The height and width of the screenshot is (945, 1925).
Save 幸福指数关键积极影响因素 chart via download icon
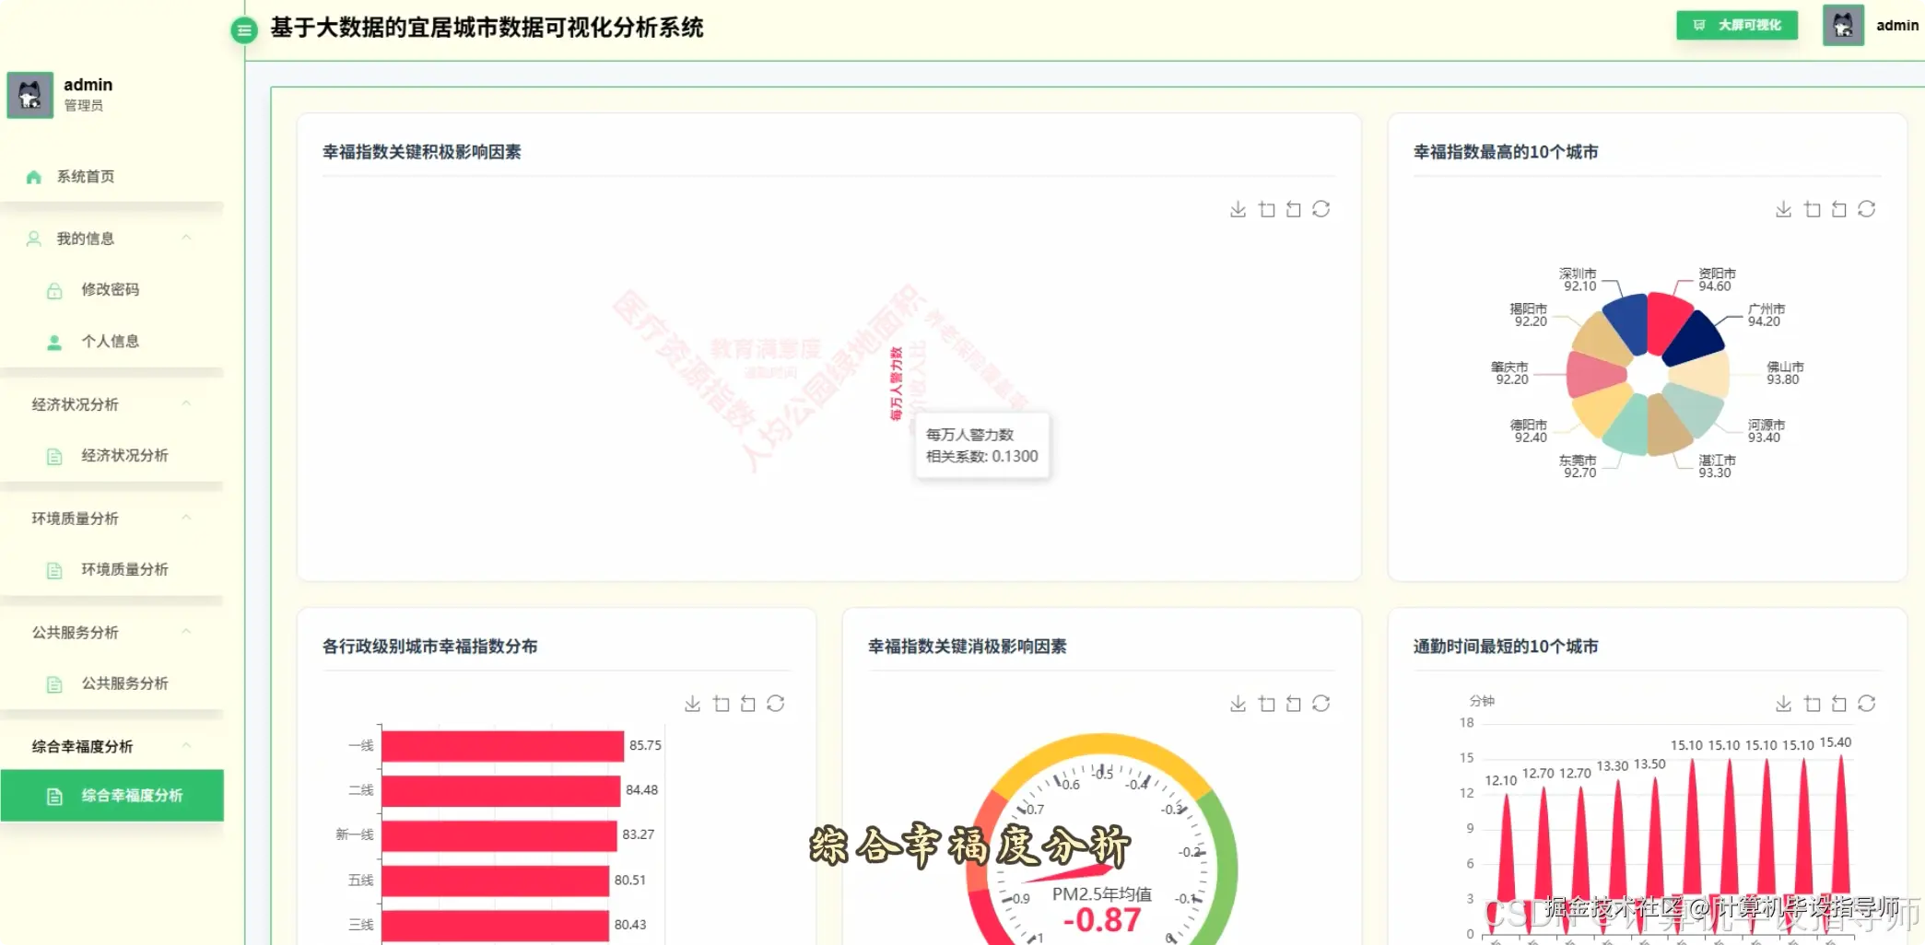pyautogui.click(x=1238, y=209)
